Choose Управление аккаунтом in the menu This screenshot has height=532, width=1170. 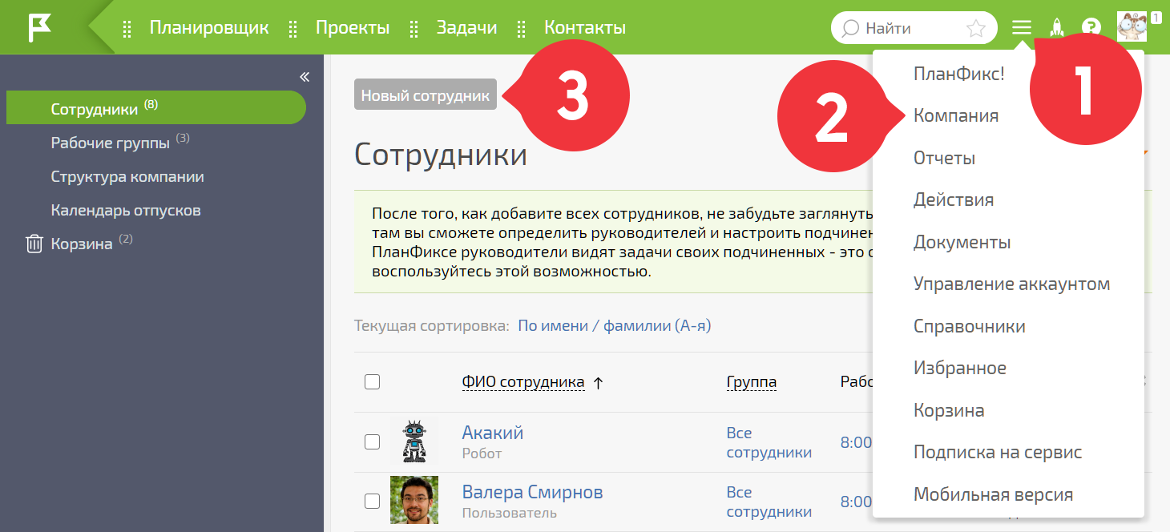pyautogui.click(x=1011, y=284)
